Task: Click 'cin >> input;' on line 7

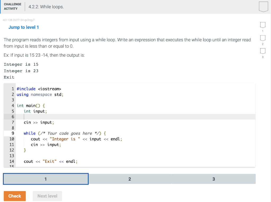Action: (x=39, y=122)
